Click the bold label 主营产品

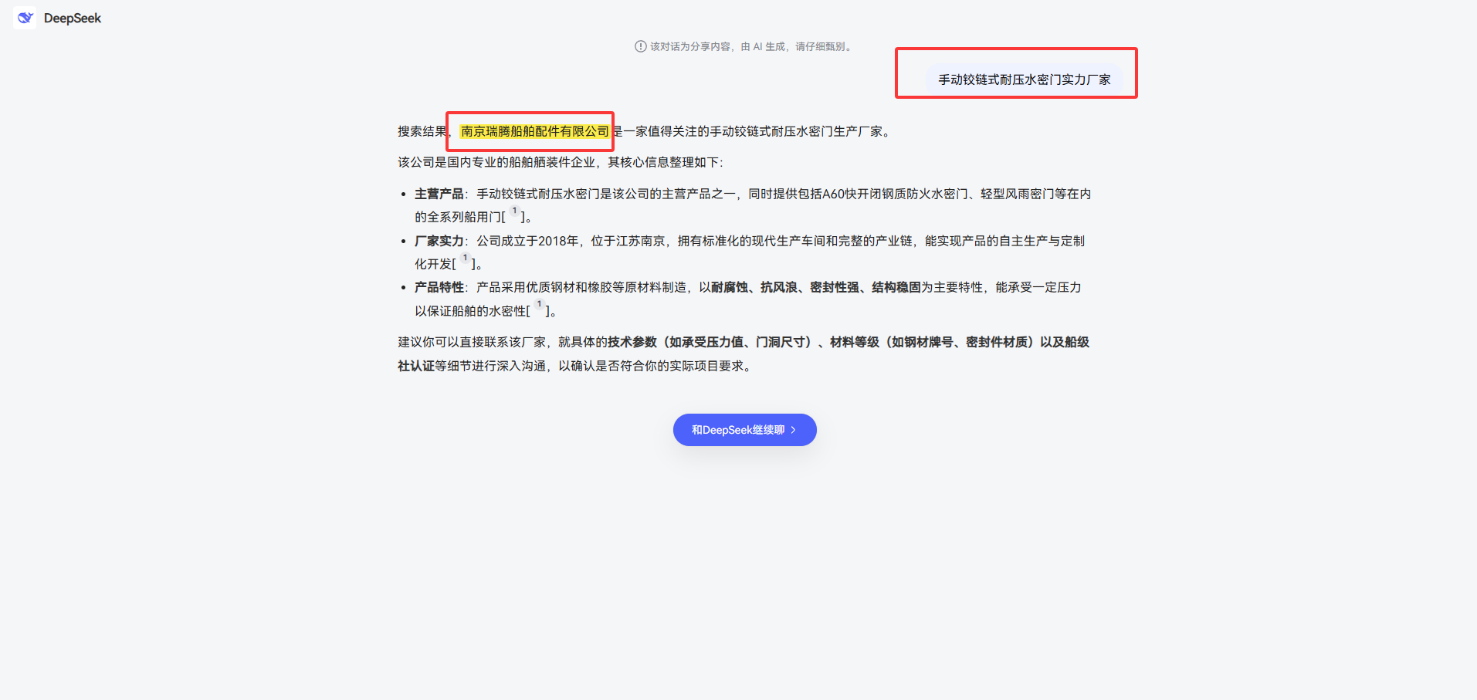click(x=439, y=194)
